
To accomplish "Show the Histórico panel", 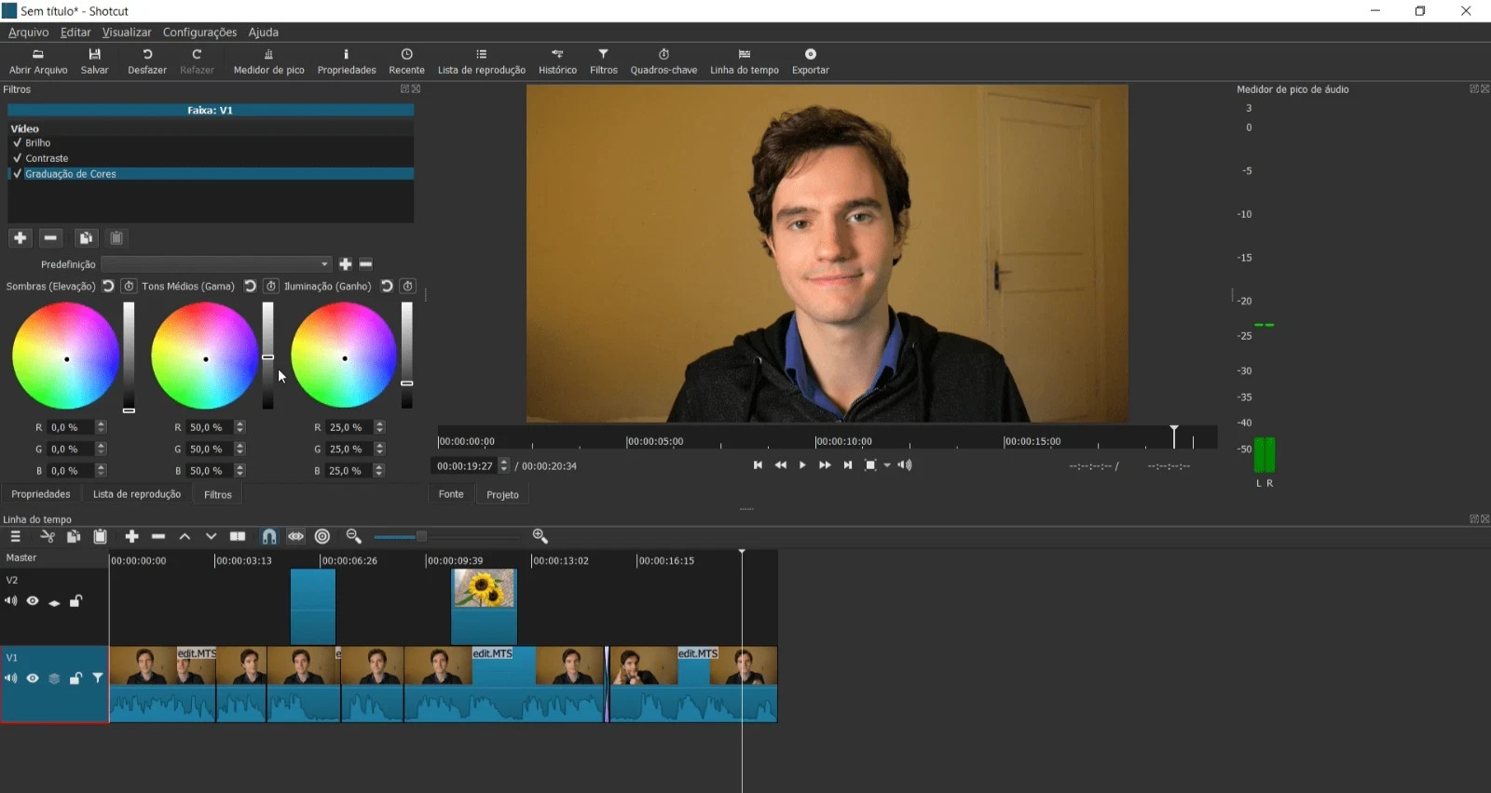I will point(557,61).
